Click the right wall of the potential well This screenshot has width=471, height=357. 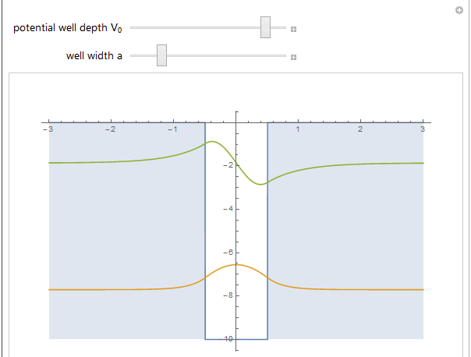(267, 234)
